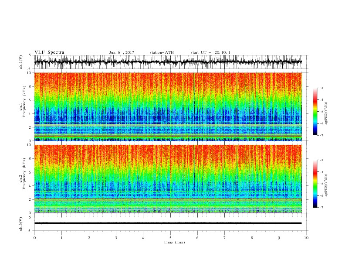Click the time axis tick label "10"
Viewport: 345px width, 267px height.
pyautogui.click(x=306, y=238)
